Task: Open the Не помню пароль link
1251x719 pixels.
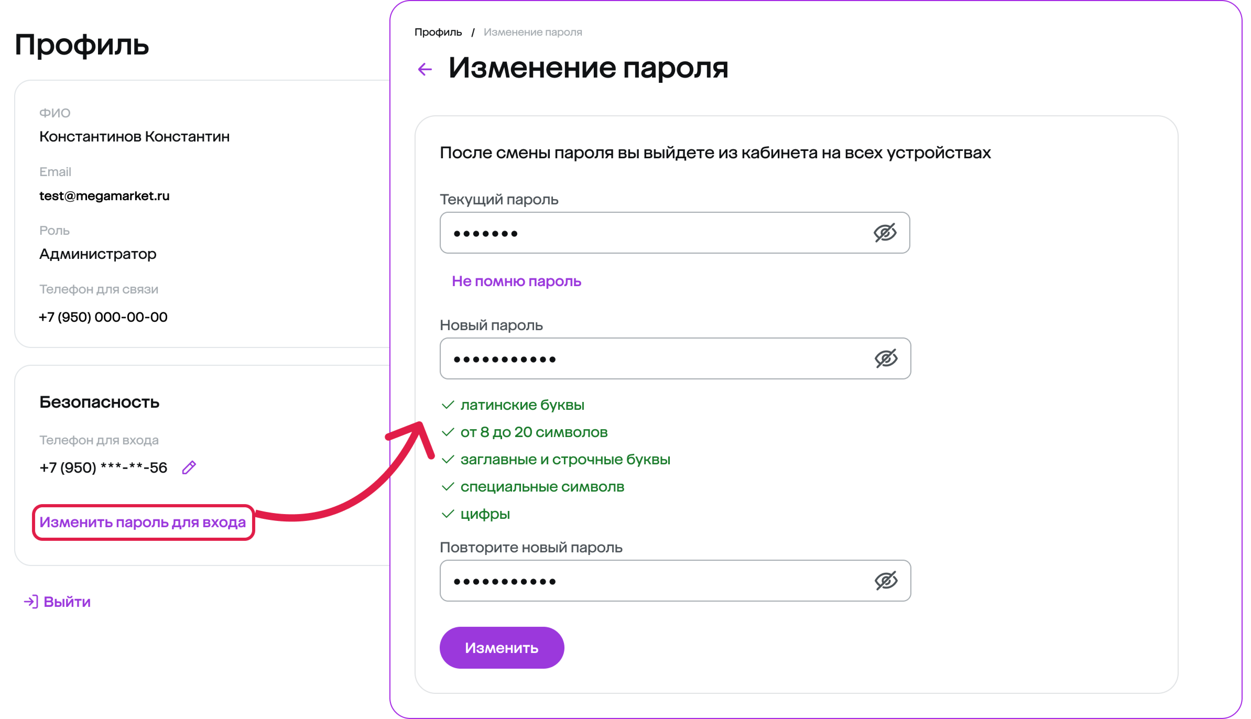Action: coord(516,281)
